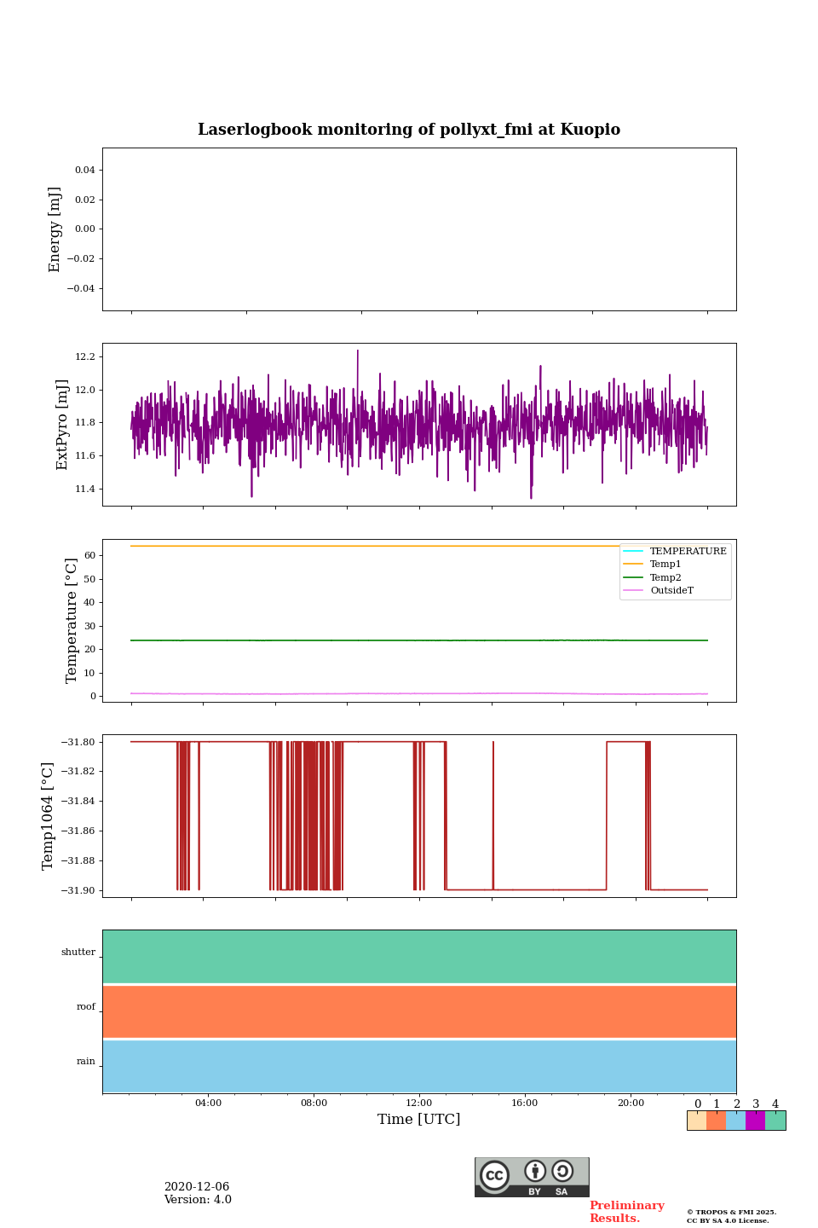The height and width of the screenshot is (1228, 818).
Task: Click the green Temp2 legend entry
Action: [665, 577]
